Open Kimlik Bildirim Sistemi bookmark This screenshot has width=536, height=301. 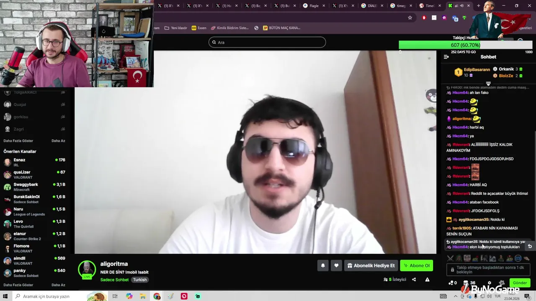tap(230, 28)
